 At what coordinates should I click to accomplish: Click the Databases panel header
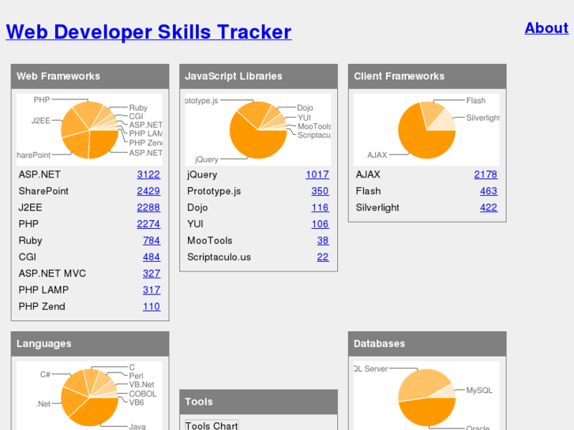click(427, 344)
